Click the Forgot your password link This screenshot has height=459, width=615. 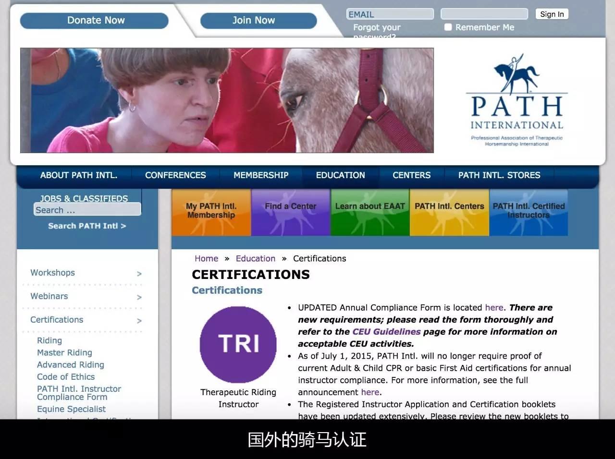377,32
